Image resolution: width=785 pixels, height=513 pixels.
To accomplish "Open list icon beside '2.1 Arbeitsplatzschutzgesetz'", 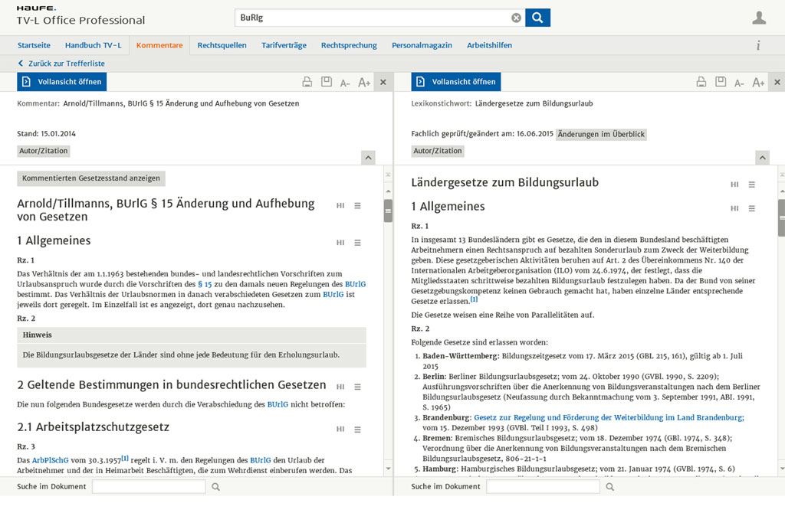I will click(357, 429).
